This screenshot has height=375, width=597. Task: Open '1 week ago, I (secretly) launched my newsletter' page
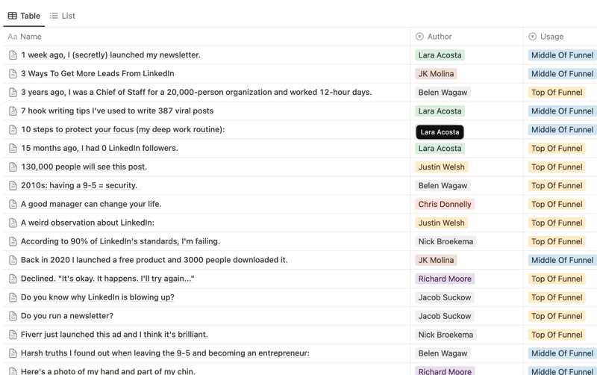(110, 55)
